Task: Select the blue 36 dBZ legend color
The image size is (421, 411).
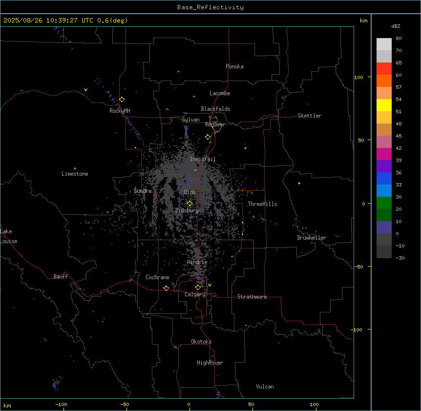Action: coord(384,178)
